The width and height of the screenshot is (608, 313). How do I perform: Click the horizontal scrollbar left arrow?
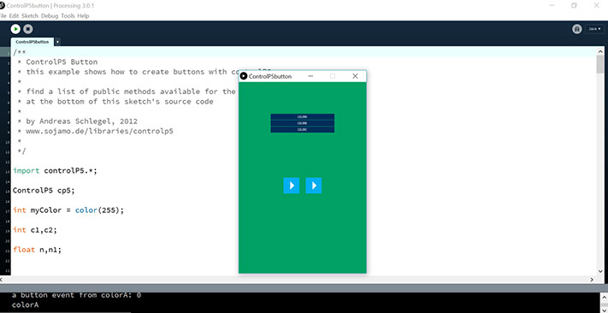click(x=2, y=280)
